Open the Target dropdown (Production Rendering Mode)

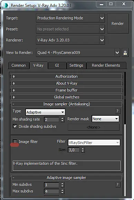point(70,18)
